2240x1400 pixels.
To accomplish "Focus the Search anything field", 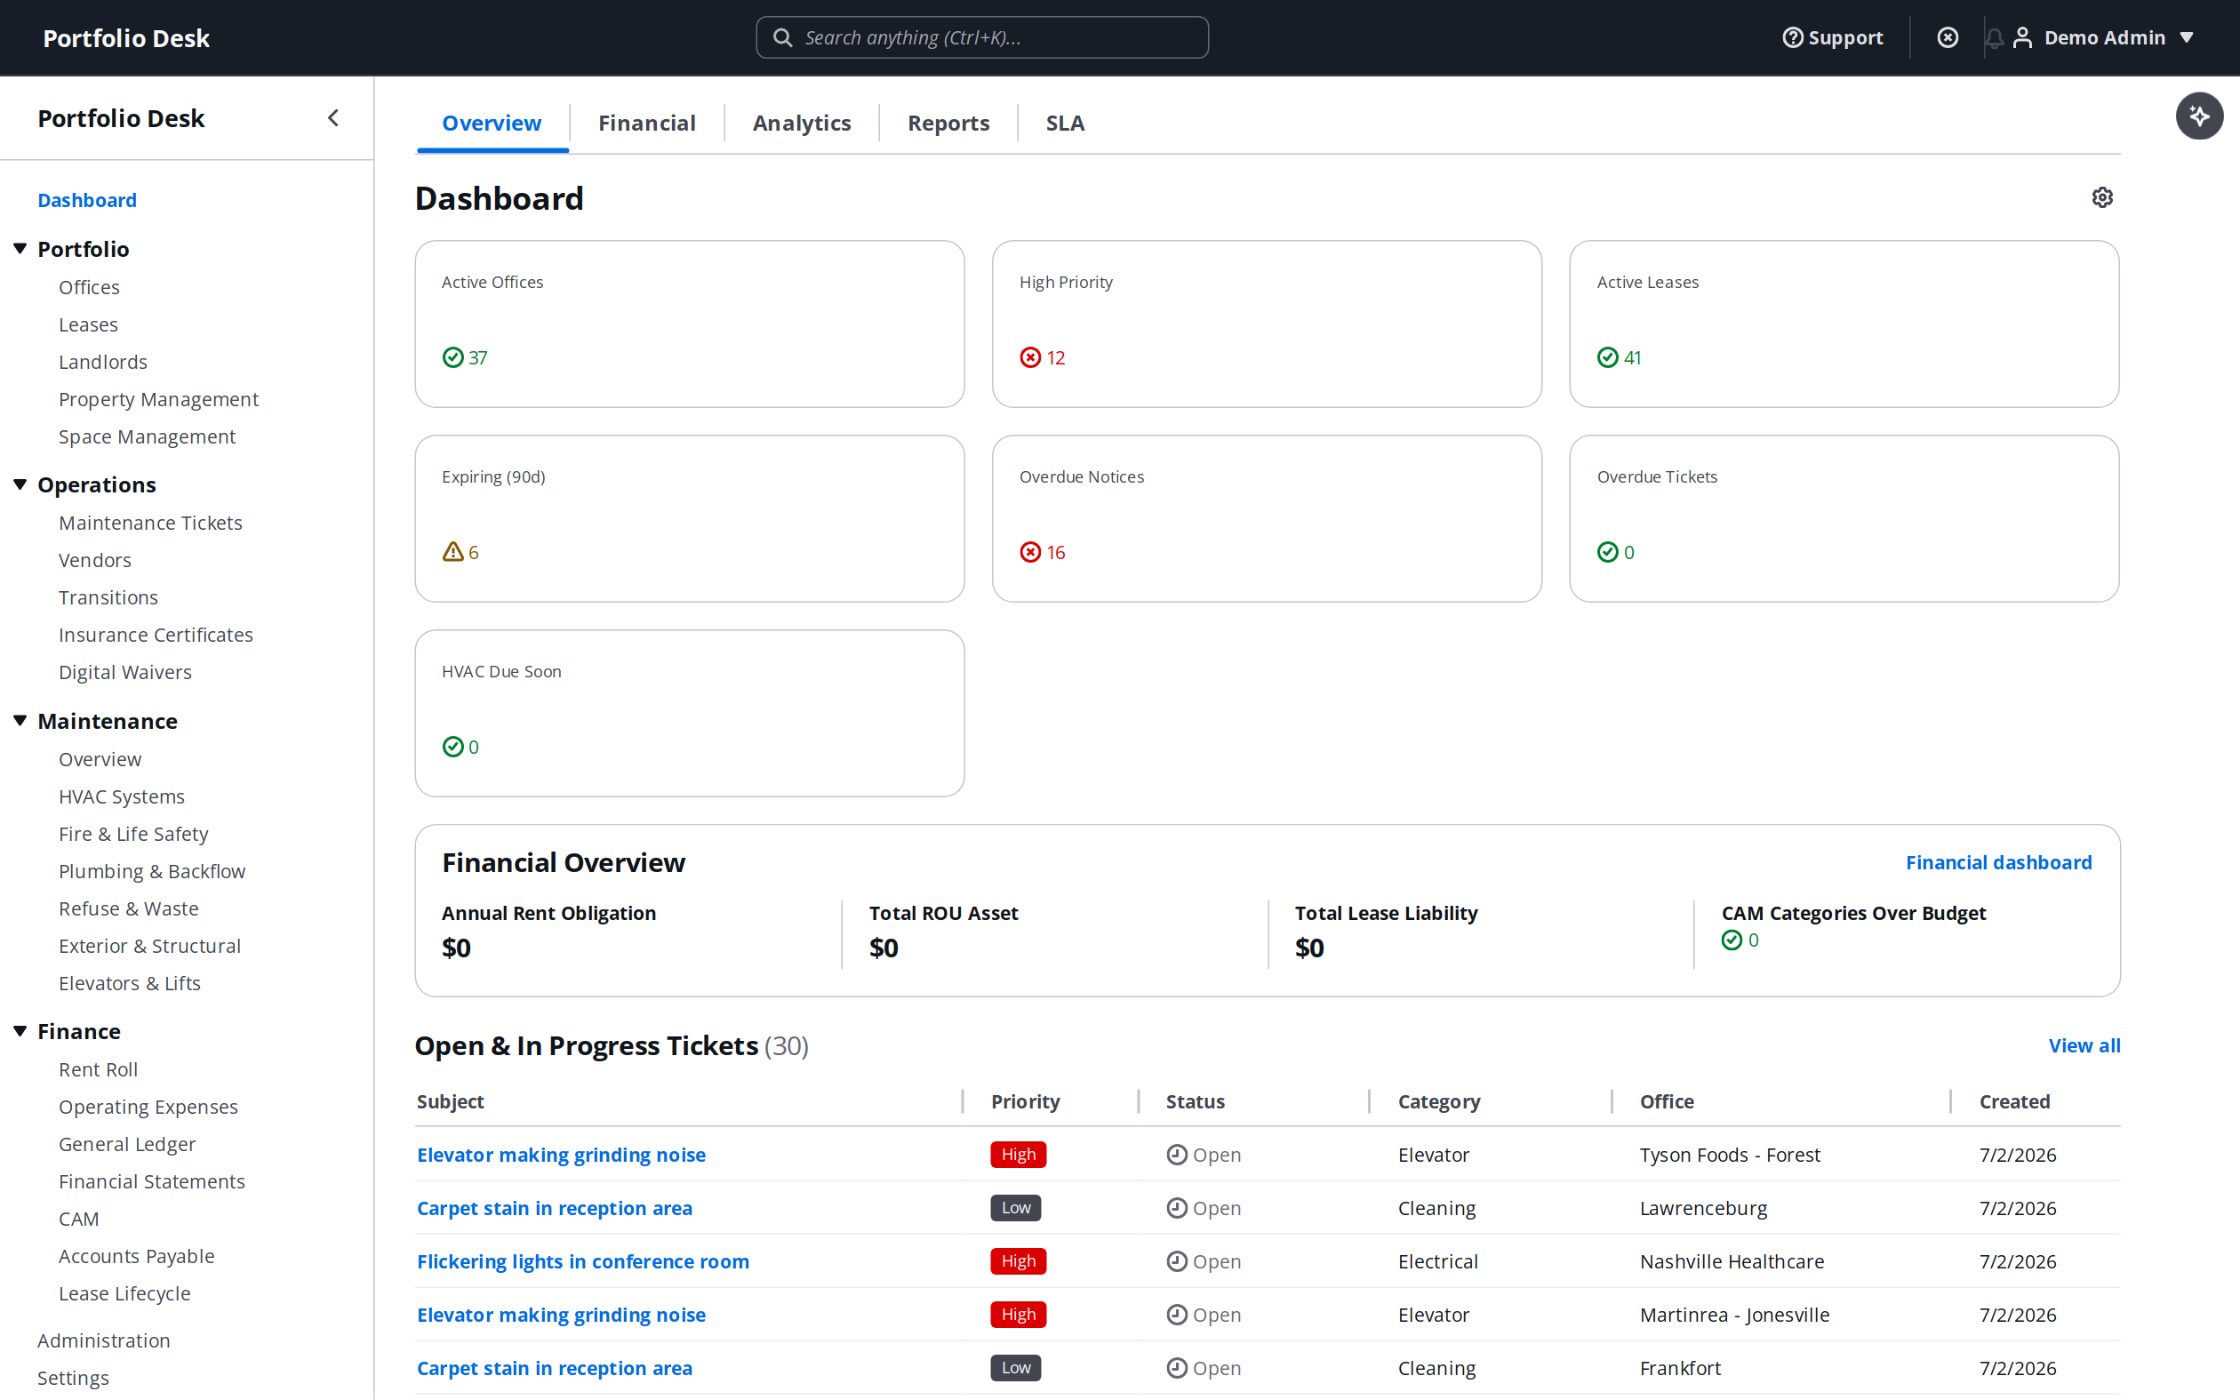I will coord(982,38).
